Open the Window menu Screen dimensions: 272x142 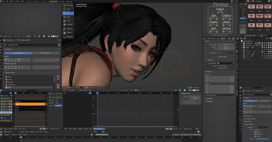17,1
